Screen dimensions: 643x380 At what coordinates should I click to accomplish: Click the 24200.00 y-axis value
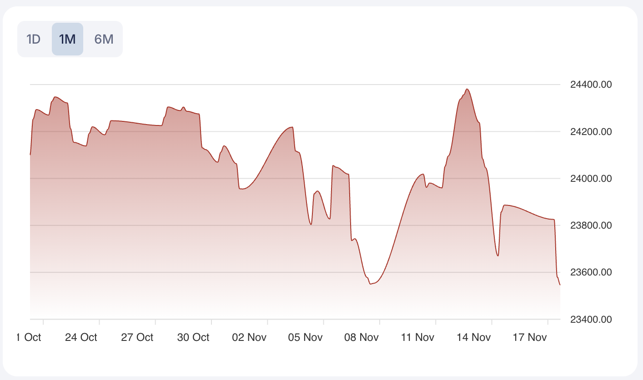click(591, 132)
